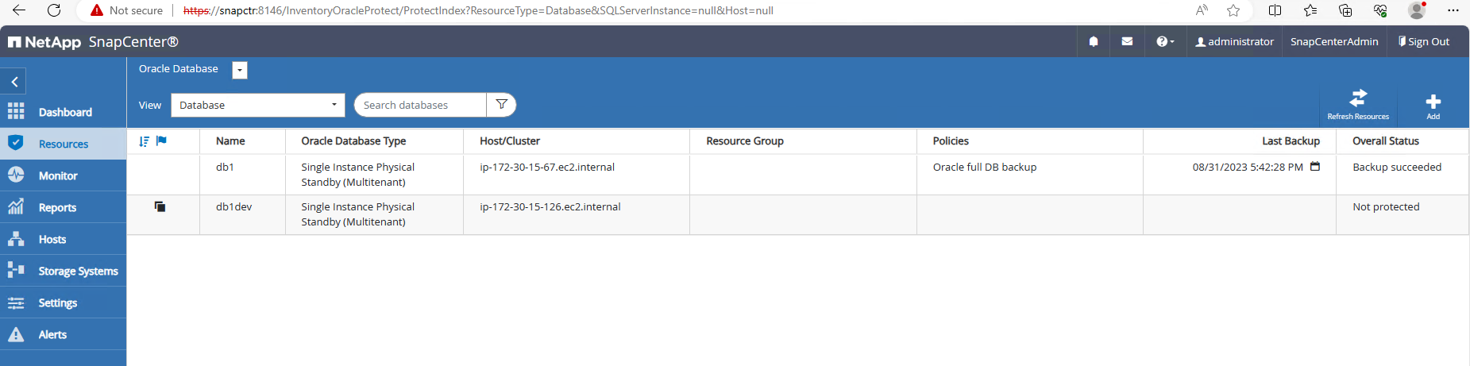Expand the Oracle Database plugin dropdown
1470x366 pixels.
[240, 70]
